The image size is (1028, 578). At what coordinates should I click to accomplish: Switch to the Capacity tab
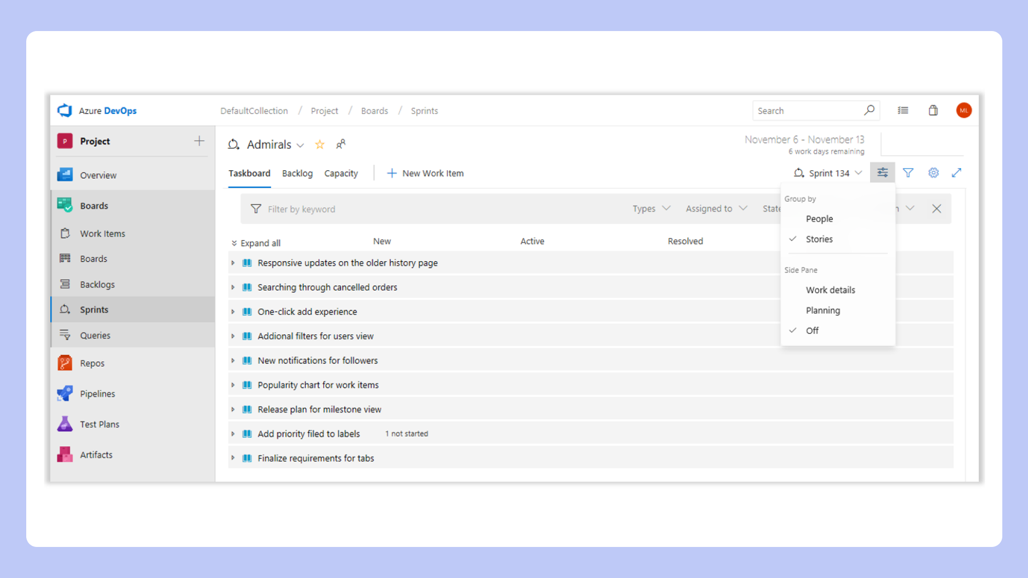(341, 173)
